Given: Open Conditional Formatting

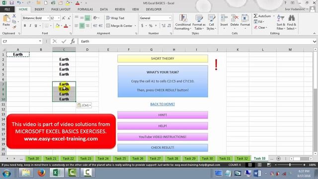Looking at the screenshot, I should point(183,22).
